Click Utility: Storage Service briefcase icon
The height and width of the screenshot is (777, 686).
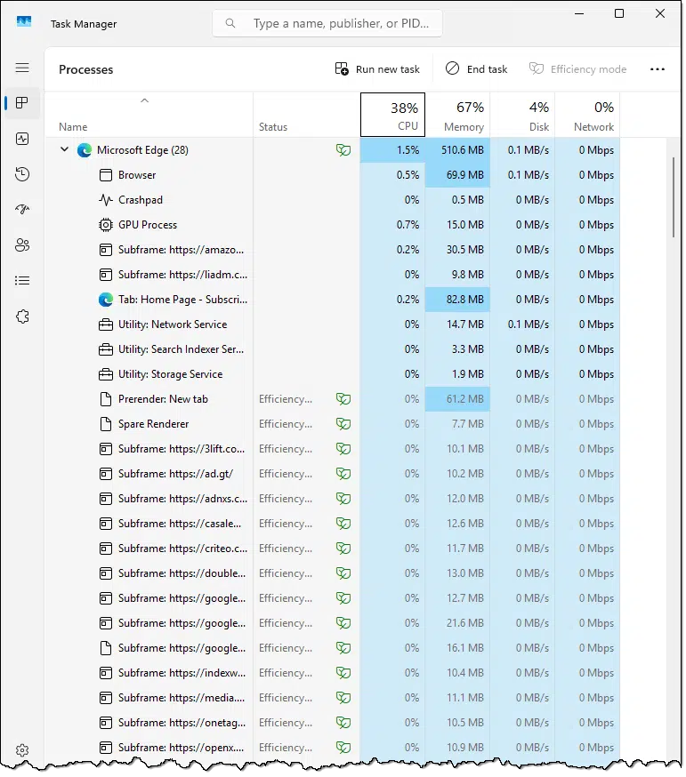coord(106,374)
